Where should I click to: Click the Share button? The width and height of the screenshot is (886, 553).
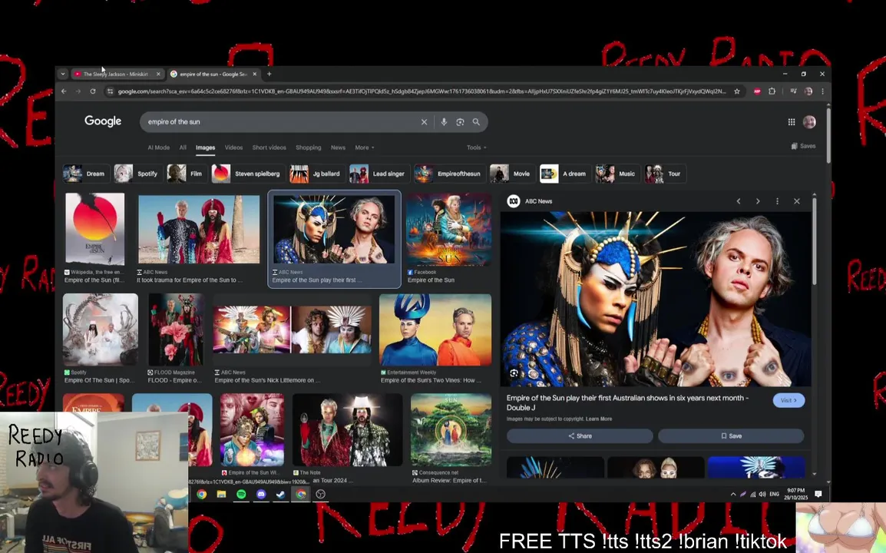click(x=580, y=436)
